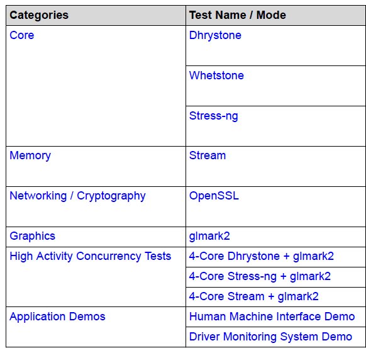The width and height of the screenshot is (366, 348).
Task: Open the Dhrystone test link
Action: [x=215, y=35]
